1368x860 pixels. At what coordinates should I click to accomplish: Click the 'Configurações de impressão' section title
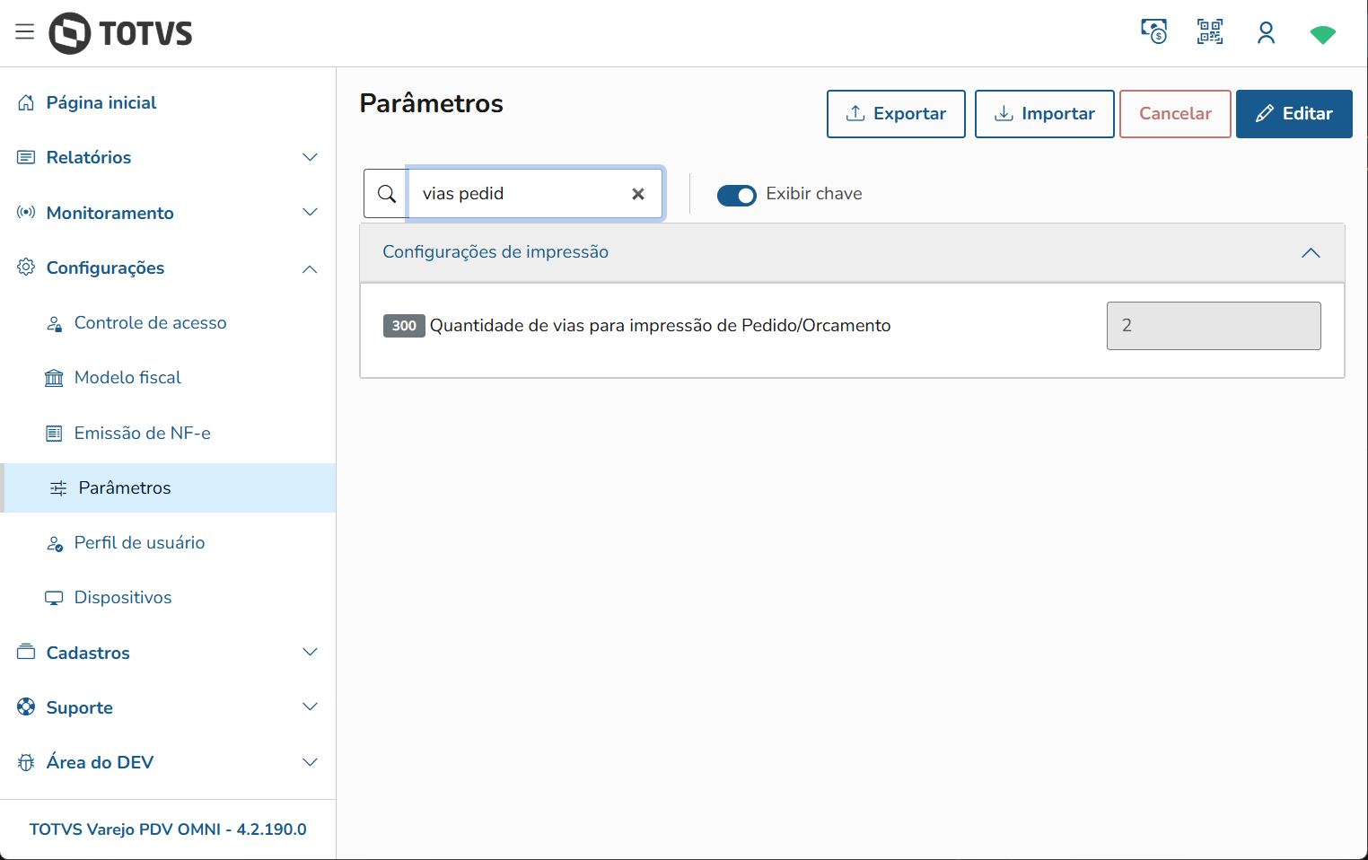coord(495,252)
